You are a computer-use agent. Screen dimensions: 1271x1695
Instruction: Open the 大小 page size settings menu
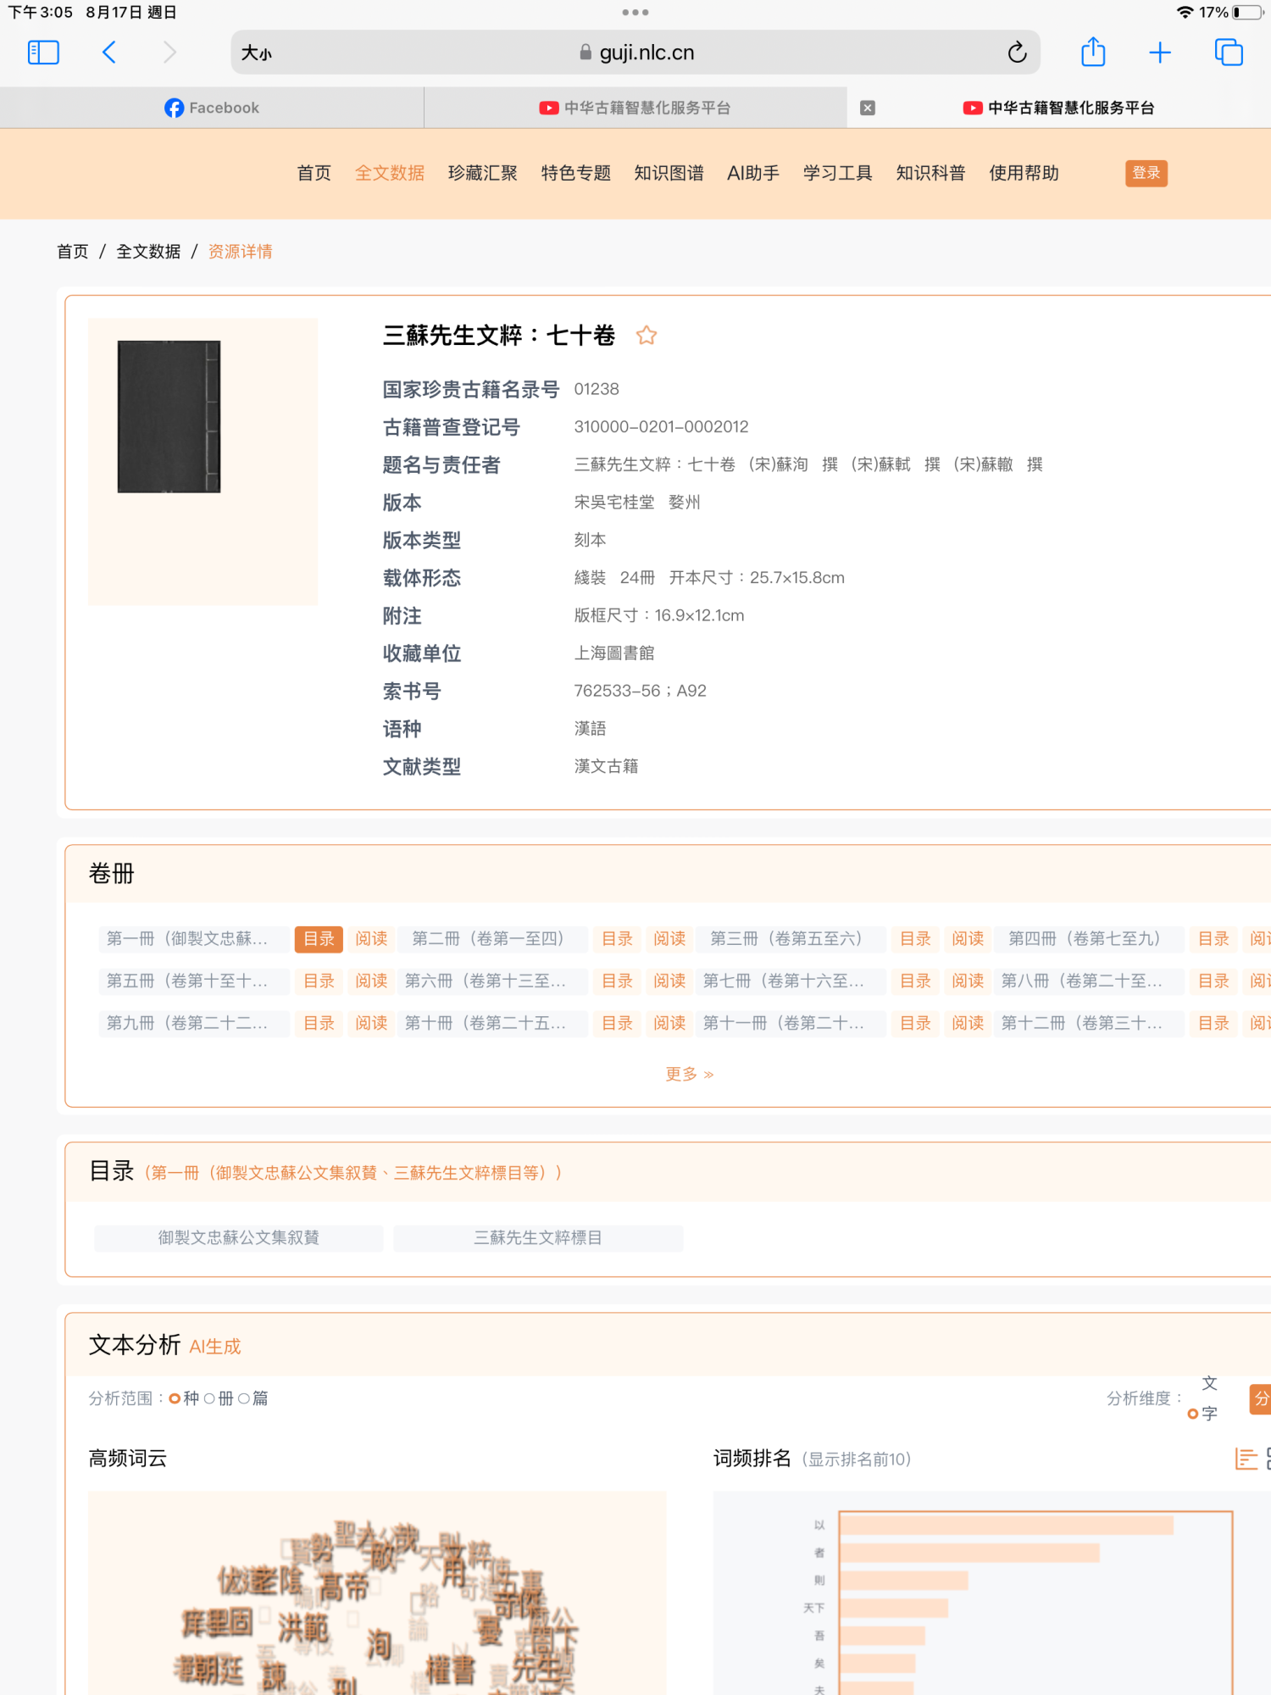pyautogui.click(x=257, y=53)
